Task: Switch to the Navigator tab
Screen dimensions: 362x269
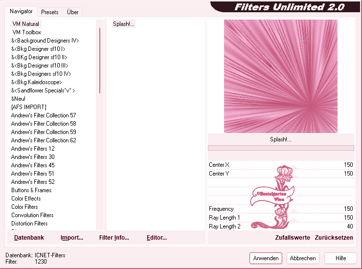Action: pos(21,11)
